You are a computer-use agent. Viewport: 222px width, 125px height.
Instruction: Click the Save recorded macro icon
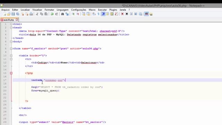click(x=140, y=14)
